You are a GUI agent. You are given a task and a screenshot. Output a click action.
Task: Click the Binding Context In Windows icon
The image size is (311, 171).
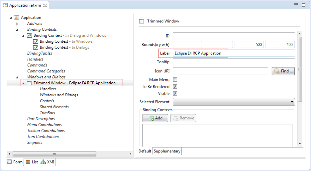36,41
